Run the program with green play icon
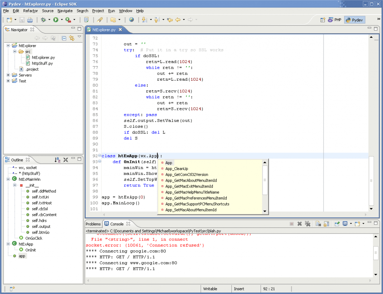 click(56, 20)
